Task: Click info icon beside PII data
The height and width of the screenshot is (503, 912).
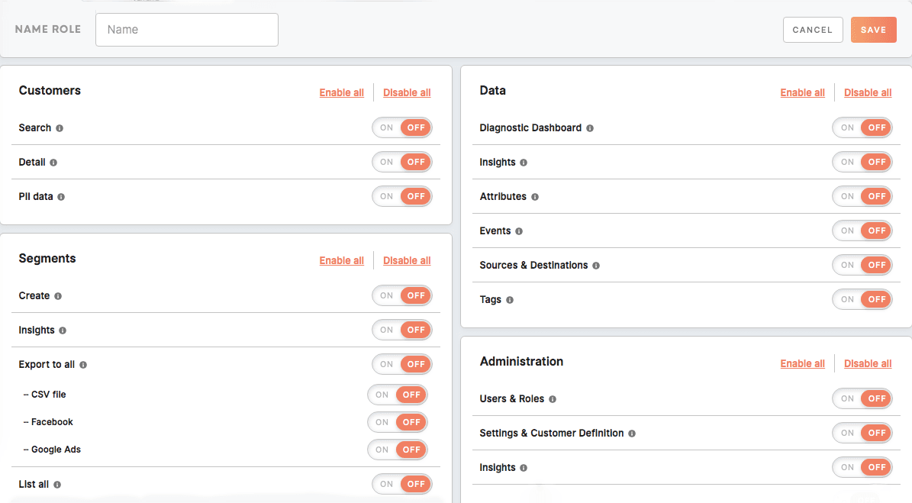Action: 61,197
